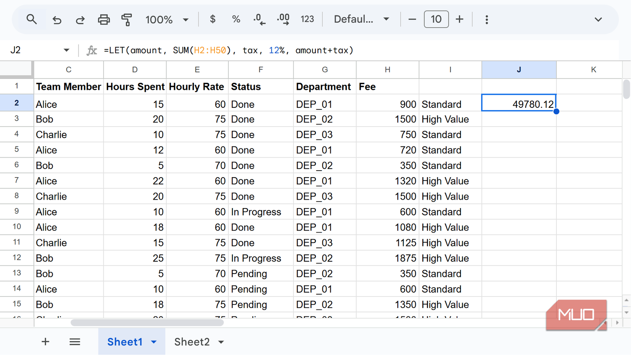The height and width of the screenshot is (355, 631).
Task: Collapse the toolbar with the chevron
Action: click(598, 20)
